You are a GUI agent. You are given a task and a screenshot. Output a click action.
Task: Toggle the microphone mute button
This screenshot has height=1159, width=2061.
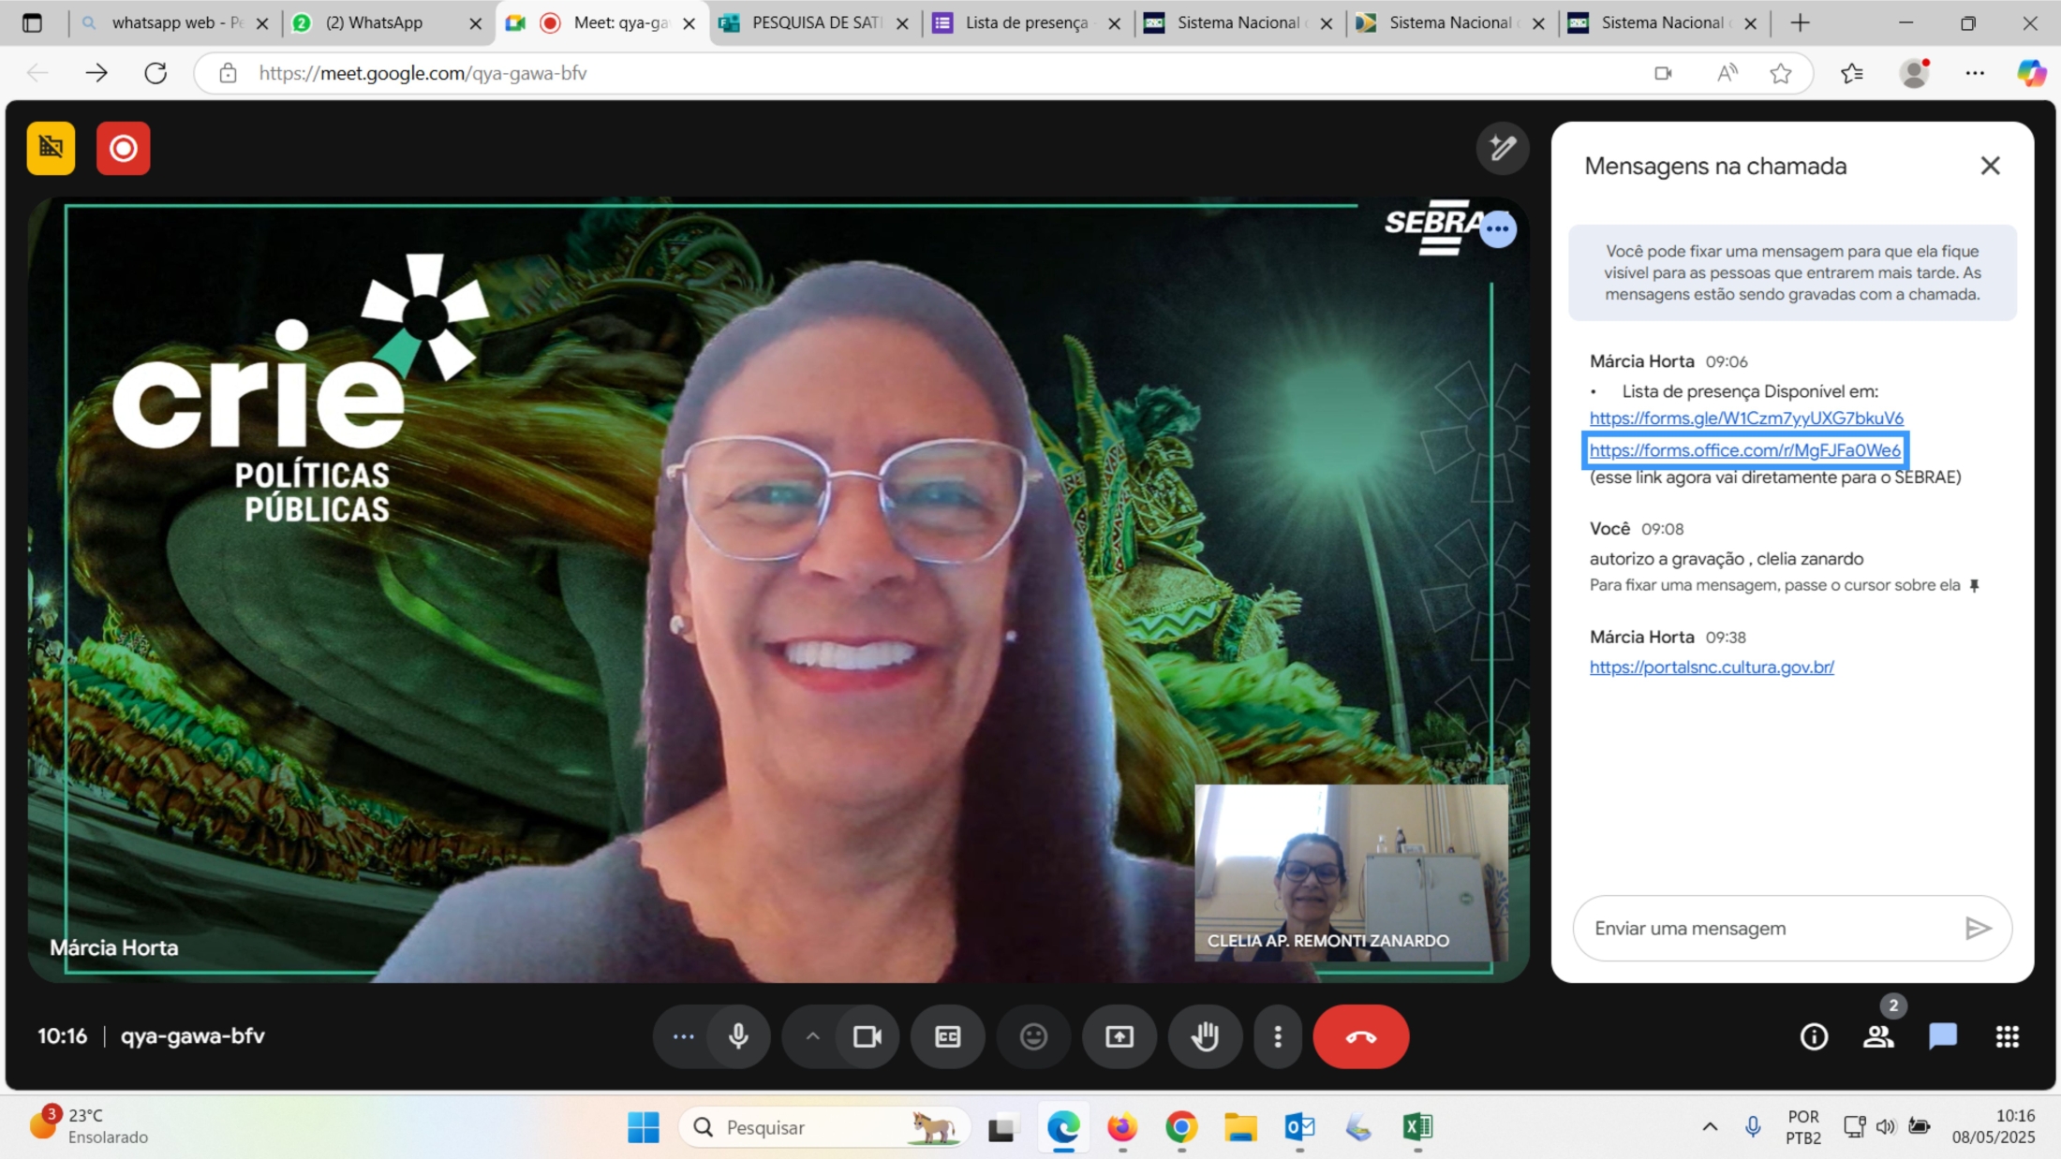click(738, 1036)
